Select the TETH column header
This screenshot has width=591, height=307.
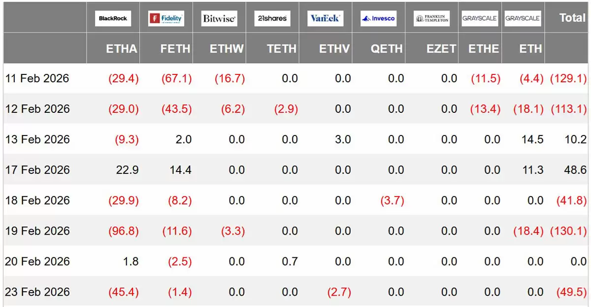coord(282,49)
